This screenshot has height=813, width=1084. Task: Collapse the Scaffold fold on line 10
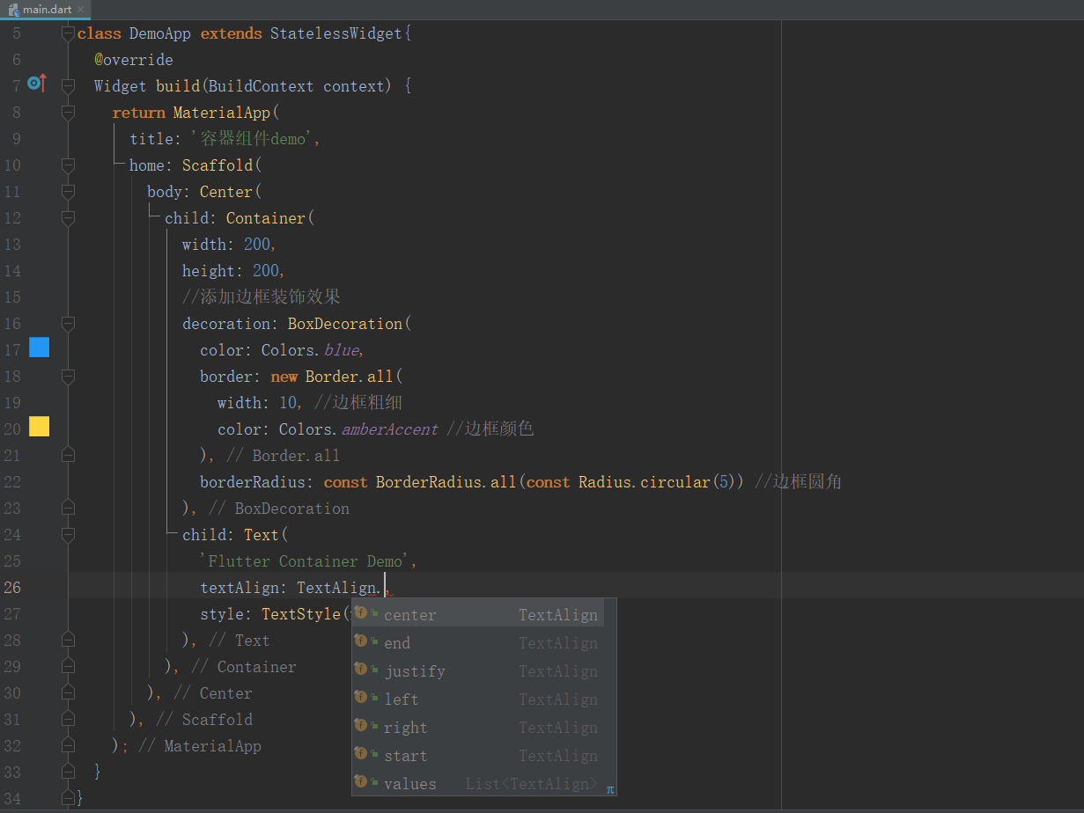[x=68, y=165]
